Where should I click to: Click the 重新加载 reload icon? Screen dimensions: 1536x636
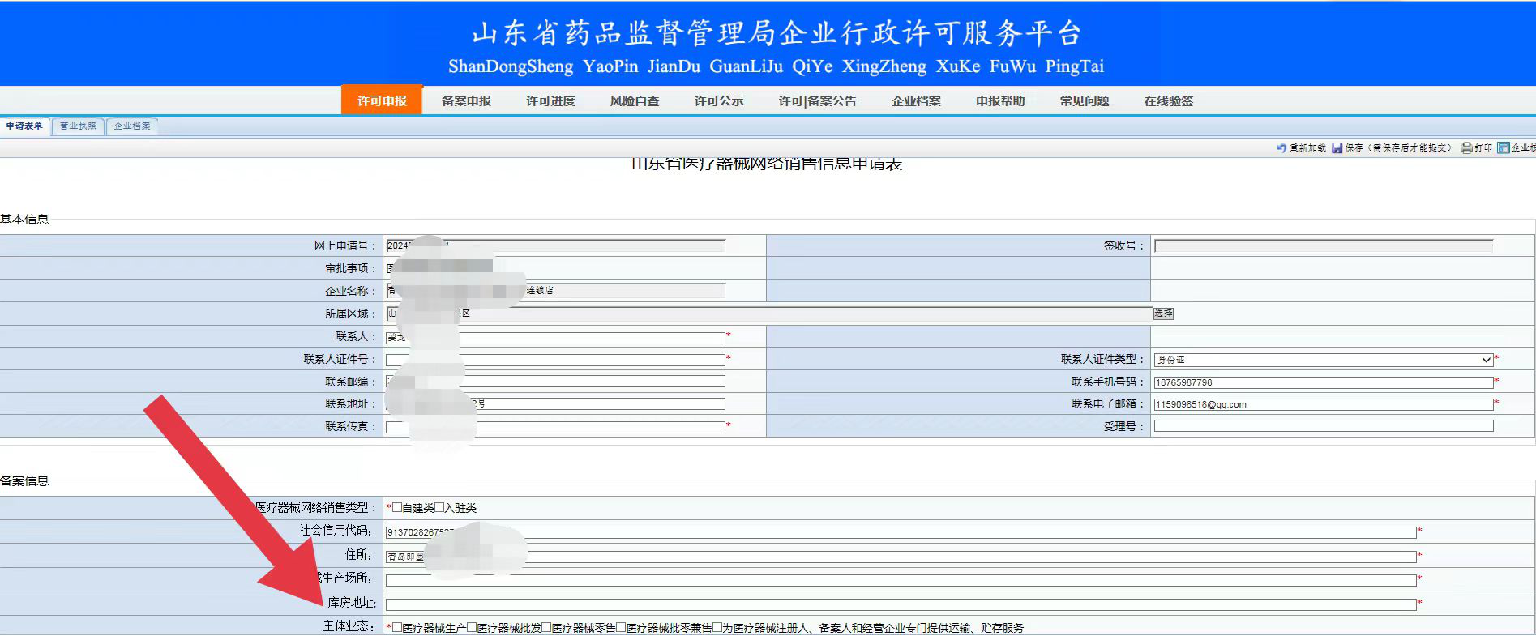coord(1281,147)
